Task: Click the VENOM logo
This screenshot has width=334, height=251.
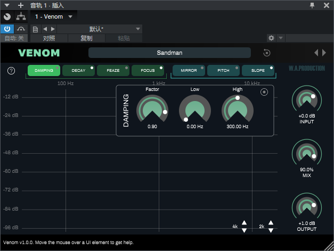Action: [39, 53]
